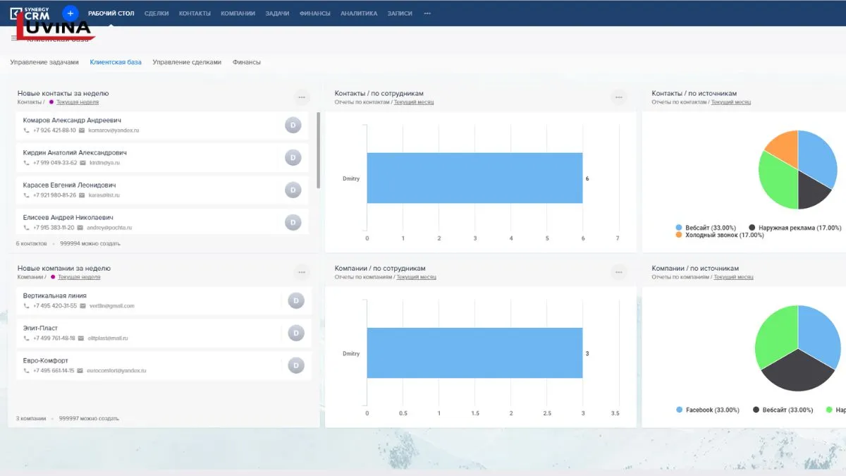Switch to Управление сделками tab

pos(187,62)
